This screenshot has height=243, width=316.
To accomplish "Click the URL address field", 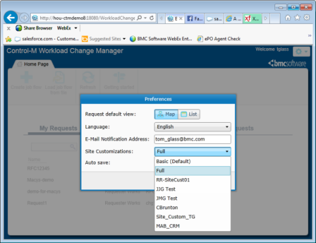I will pyautogui.click(x=87, y=18).
